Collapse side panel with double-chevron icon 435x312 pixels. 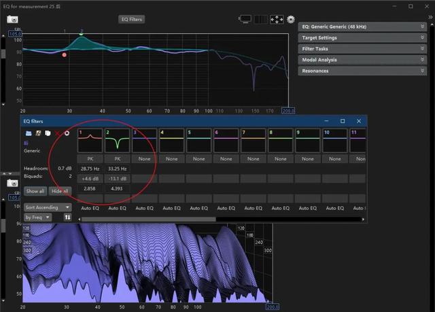click(x=430, y=17)
